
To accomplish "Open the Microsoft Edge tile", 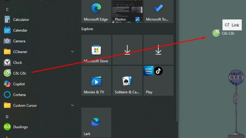I will [96, 11].
